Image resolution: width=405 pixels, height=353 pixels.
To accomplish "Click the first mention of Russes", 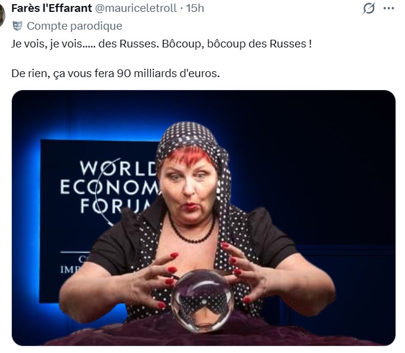I will point(139,44).
